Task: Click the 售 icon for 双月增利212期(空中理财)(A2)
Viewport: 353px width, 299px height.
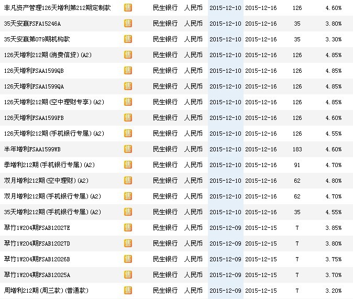Action: [x=128, y=181]
